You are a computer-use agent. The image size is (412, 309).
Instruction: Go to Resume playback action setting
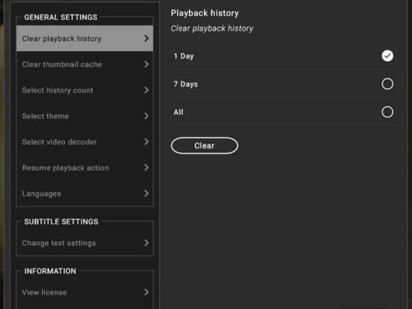pos(66,168)
